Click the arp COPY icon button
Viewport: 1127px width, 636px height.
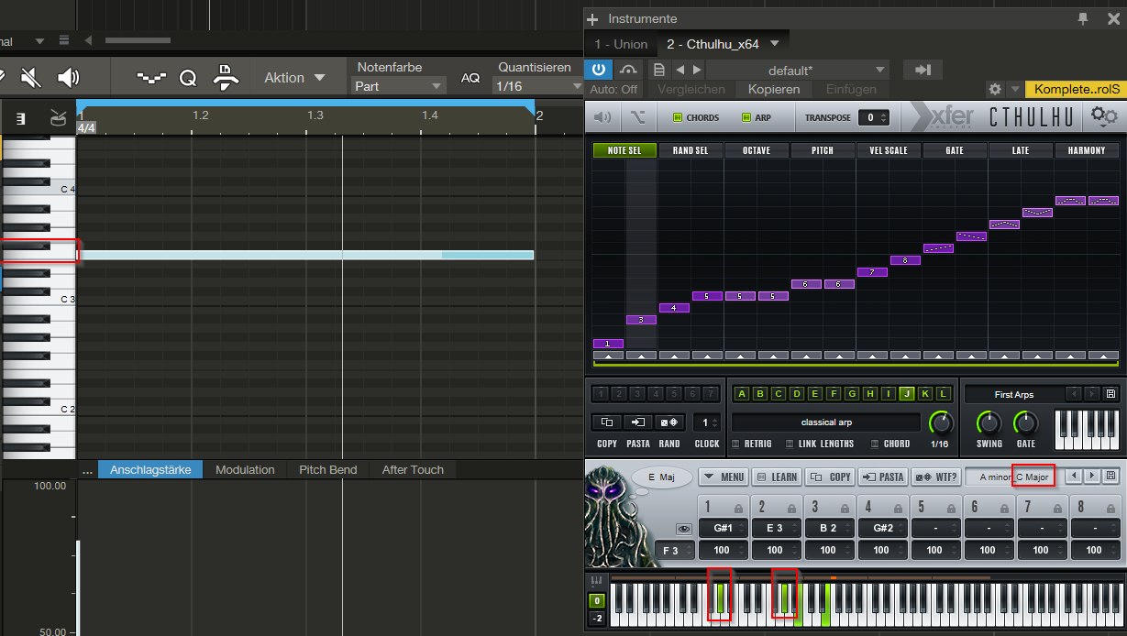[x=606, y=422]
